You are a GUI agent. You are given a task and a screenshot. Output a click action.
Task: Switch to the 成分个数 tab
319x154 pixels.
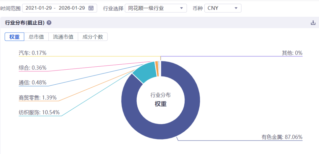tap(93, 37)
